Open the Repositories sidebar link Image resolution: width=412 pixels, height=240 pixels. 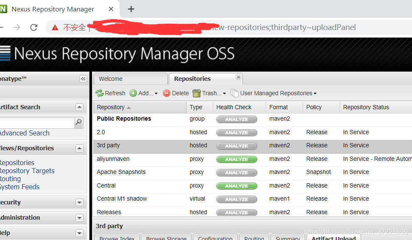(x=17, y=163)
